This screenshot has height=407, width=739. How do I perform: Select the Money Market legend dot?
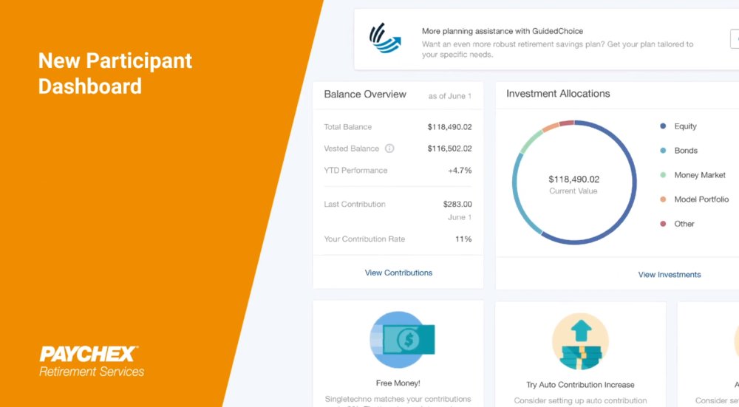663,175
